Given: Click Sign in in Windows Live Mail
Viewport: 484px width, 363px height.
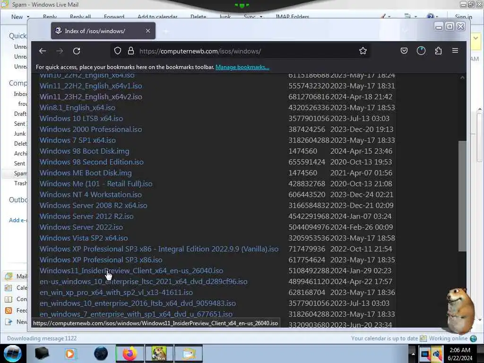Looking at the screenshot, I should click(463, 17).
